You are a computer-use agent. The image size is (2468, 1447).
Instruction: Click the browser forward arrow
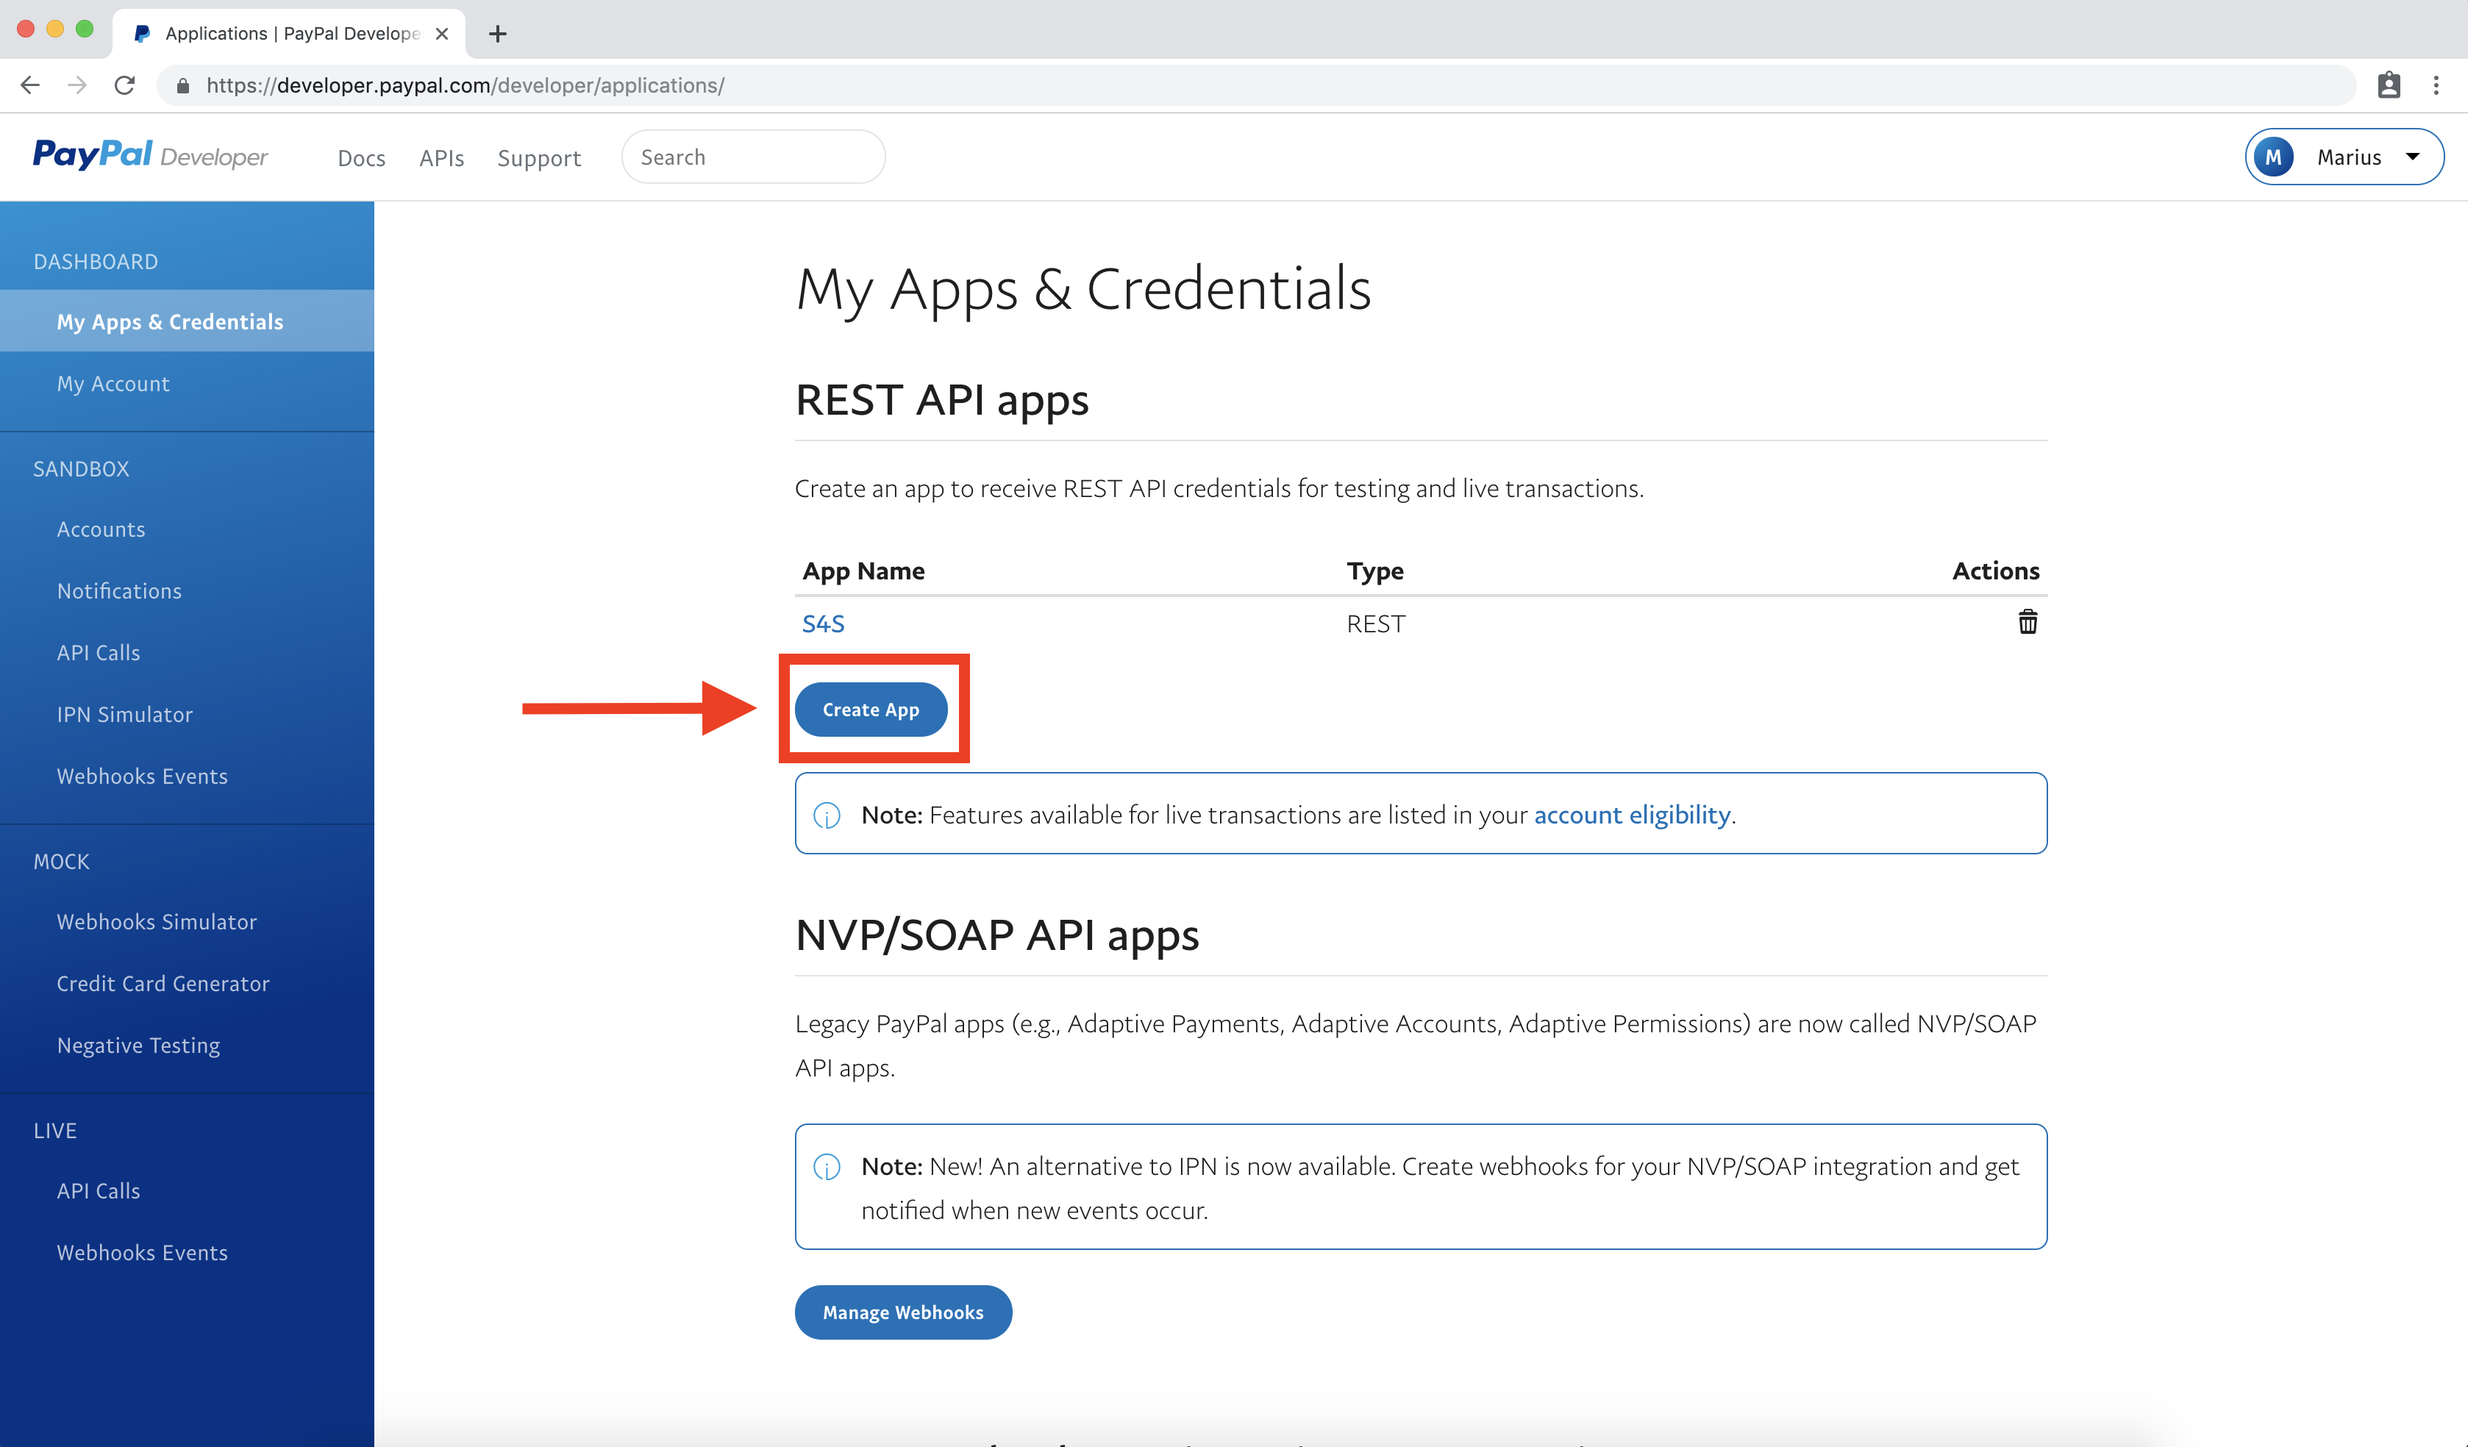(77, 85)
